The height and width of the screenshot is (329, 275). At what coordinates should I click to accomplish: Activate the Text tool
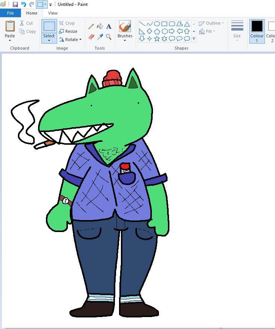point(109,26)
